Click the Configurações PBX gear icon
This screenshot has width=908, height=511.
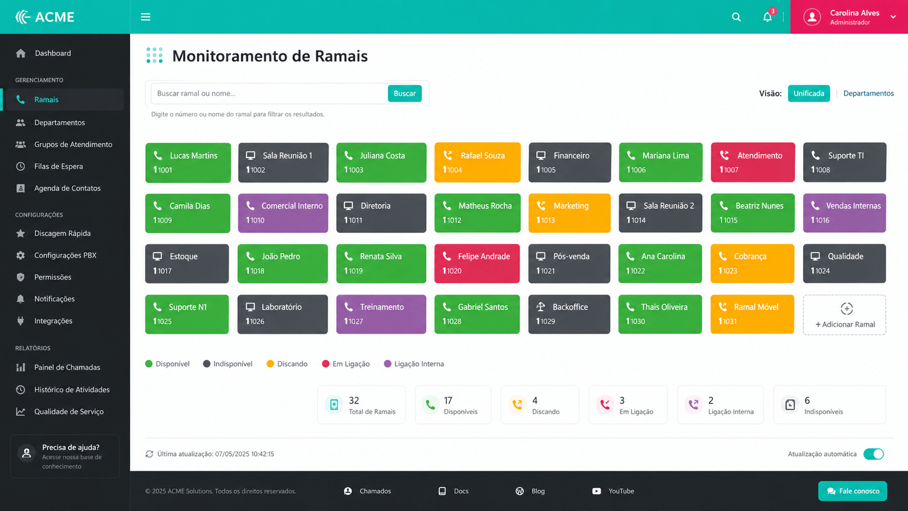[x=21, y=255]
